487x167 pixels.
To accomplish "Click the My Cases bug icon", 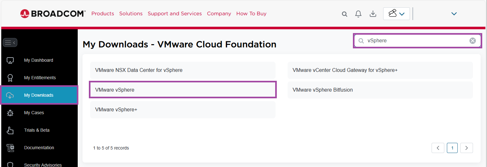I will point(10,113).
